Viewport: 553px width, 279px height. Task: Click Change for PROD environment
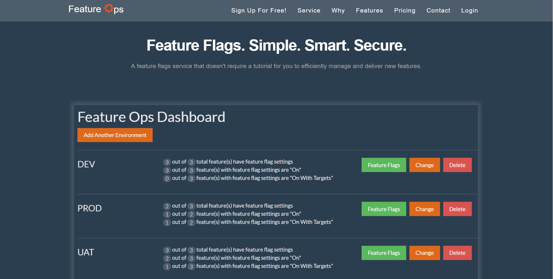coord(424,209)
